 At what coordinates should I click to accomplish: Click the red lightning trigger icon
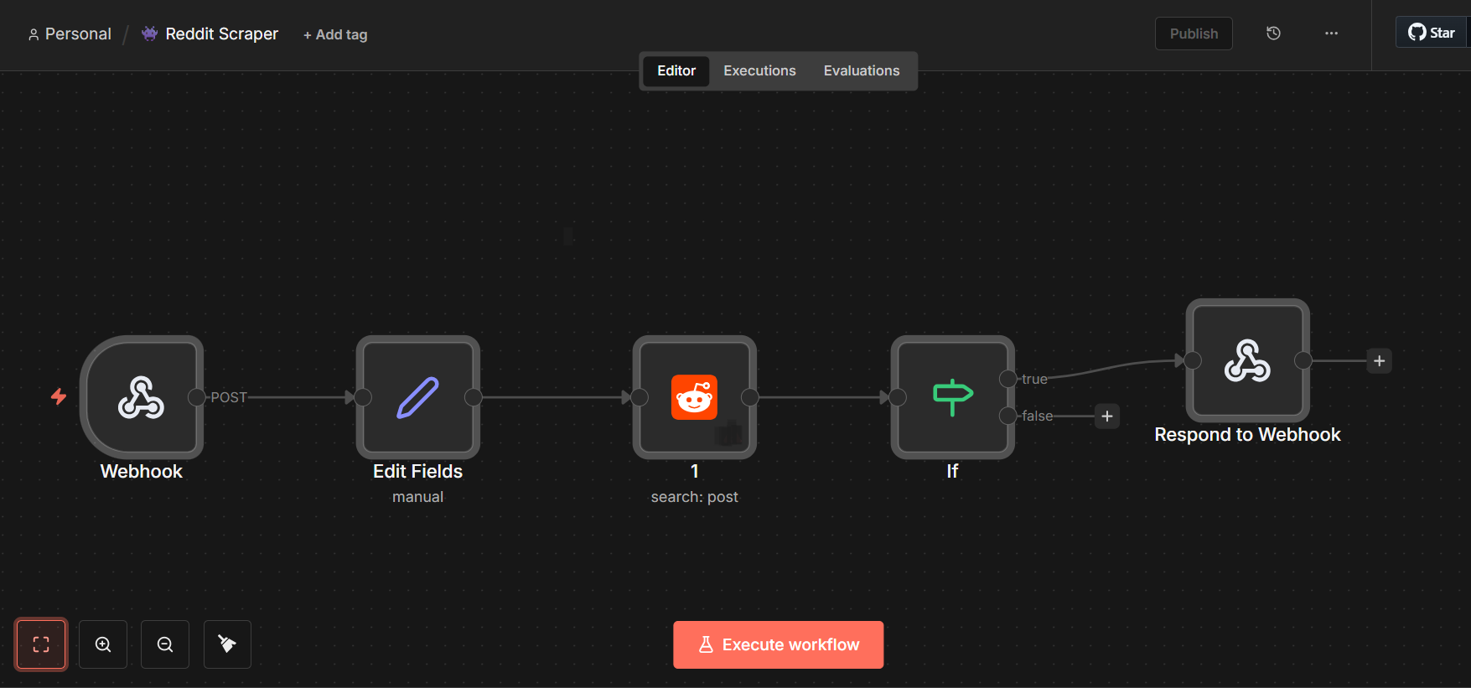(59, 396)
